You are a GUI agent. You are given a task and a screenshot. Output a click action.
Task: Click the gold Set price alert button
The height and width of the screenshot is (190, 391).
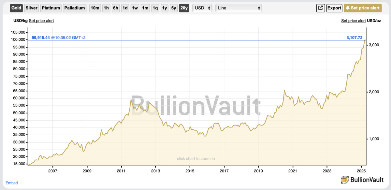click(x=362, y=8)
